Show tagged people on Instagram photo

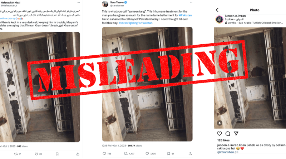click(x=220, y=123)
